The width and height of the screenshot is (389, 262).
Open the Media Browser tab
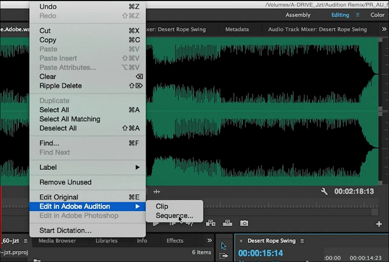(x=57, y=240)
